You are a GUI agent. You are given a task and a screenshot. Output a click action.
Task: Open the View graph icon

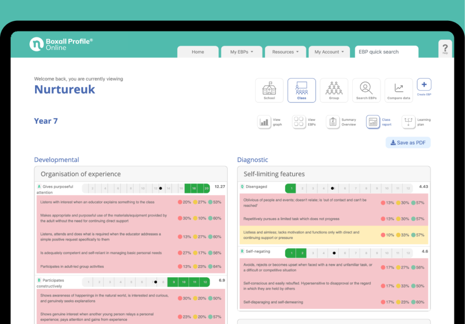[264, 122]
